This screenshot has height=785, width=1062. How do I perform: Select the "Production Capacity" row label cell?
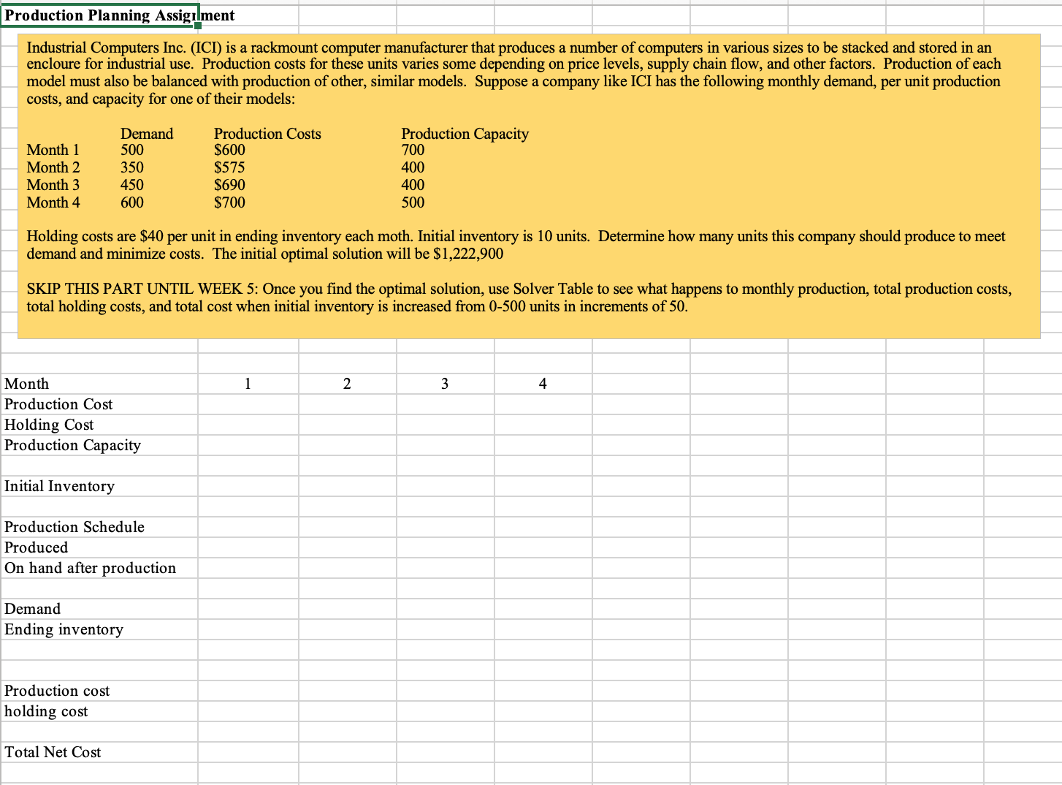pos(99,445)
